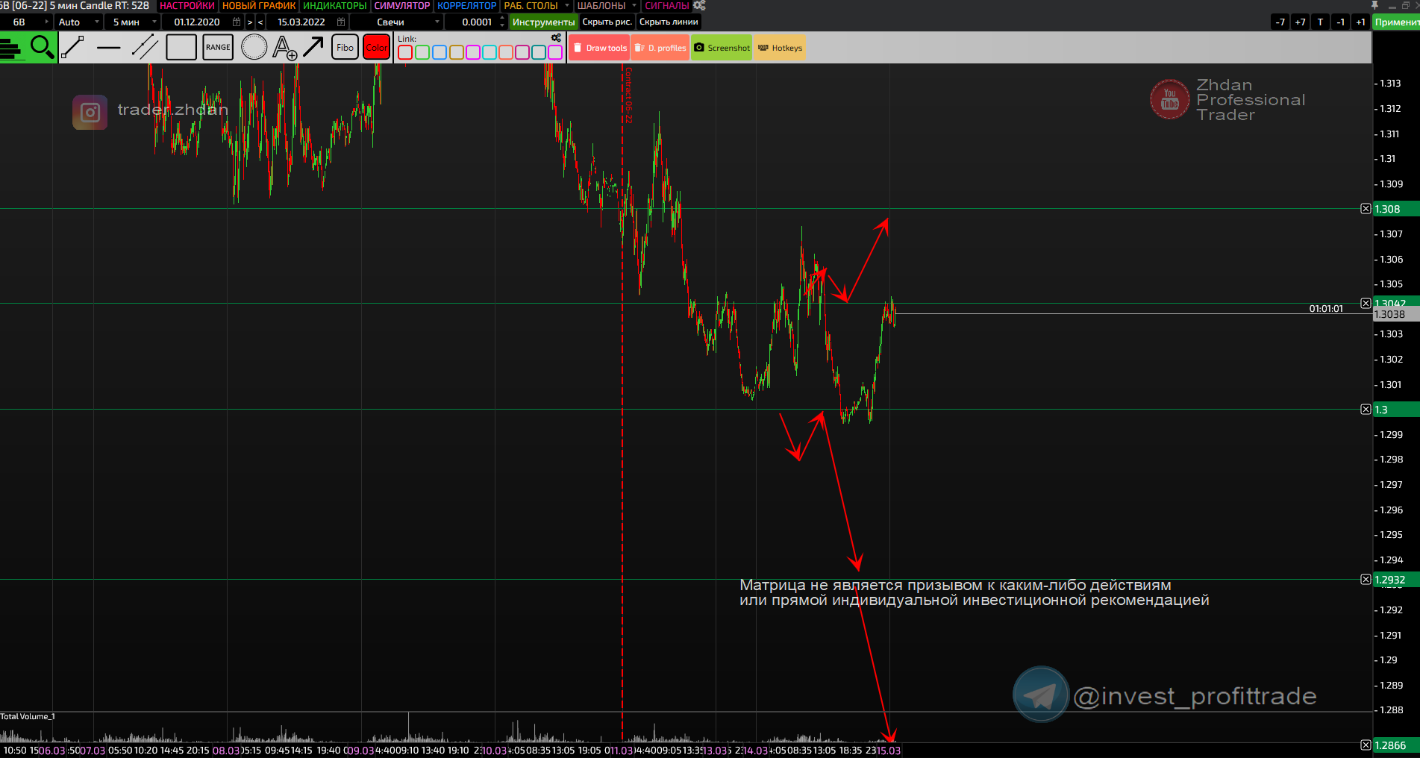Open the СИМУЛЯТОР menu

point(402,5)
